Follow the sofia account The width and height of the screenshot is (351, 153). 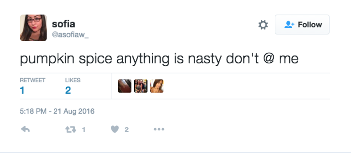(302, 25)
